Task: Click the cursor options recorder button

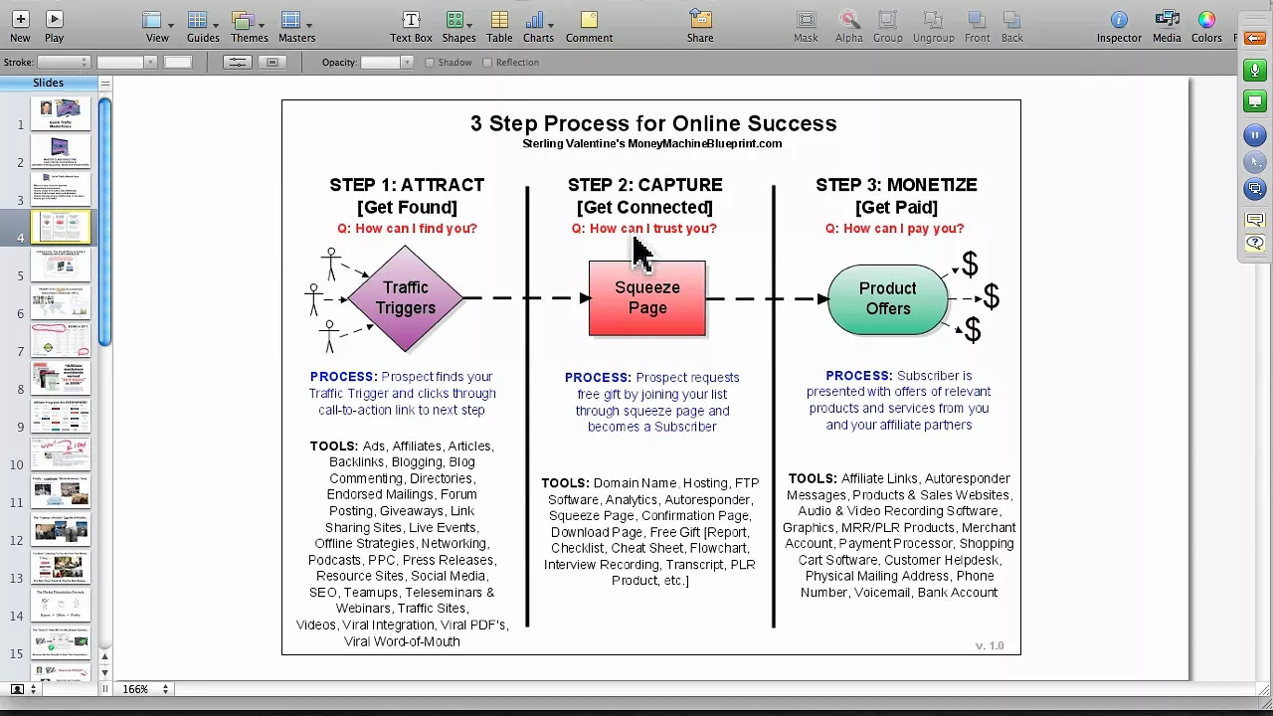Action: click(1255, 162)
